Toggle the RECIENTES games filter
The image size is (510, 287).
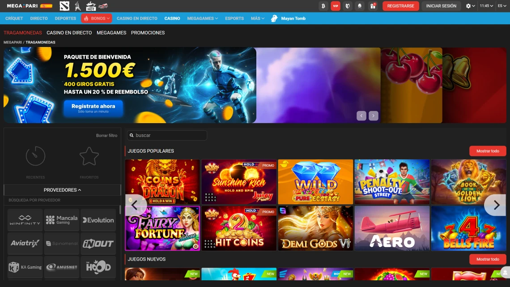pyautogui.click(x=35, y=161)
